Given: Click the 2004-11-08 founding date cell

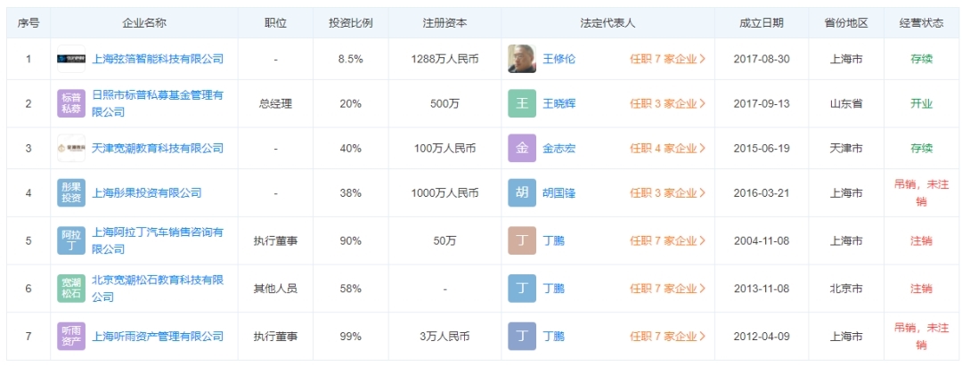Looking at the screenshot, I should [x=762, y=240].
